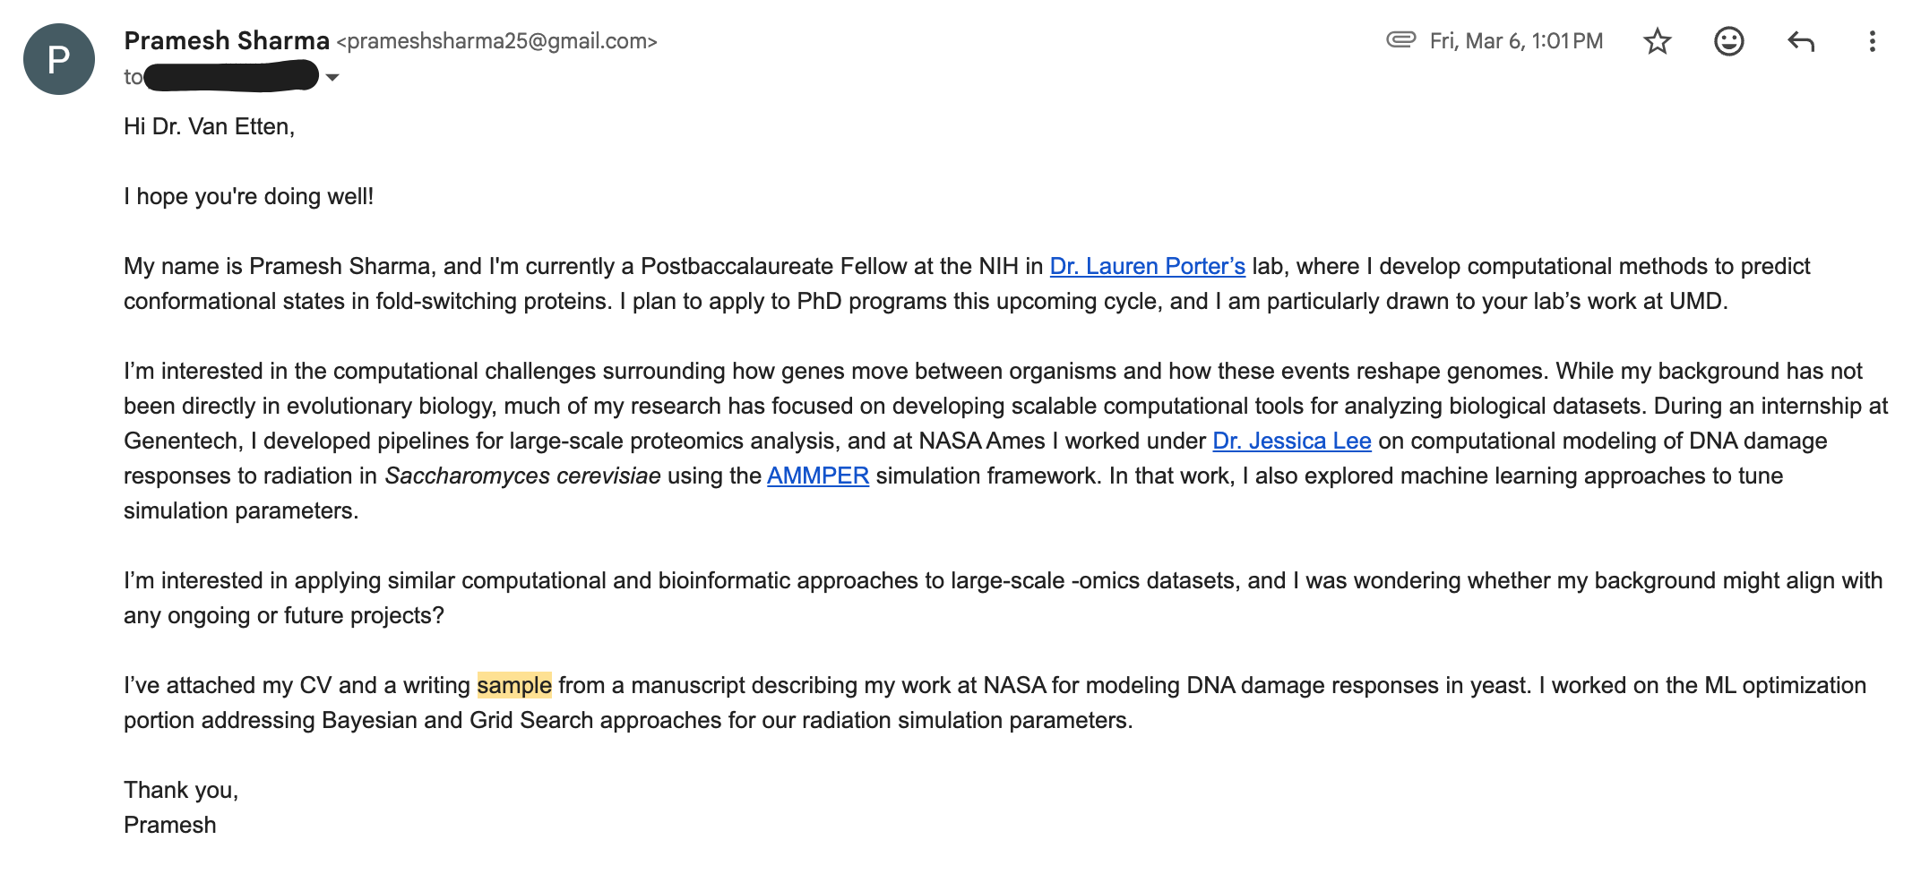
Task: Click the highlighted word "sample"
Action: (514, 685)
